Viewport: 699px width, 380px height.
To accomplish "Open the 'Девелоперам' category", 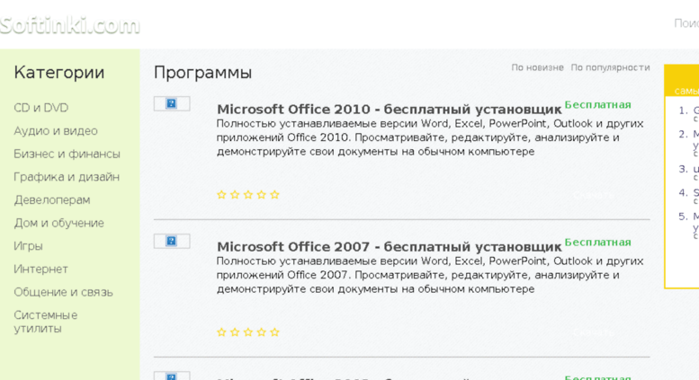I will tap(52, 200).
